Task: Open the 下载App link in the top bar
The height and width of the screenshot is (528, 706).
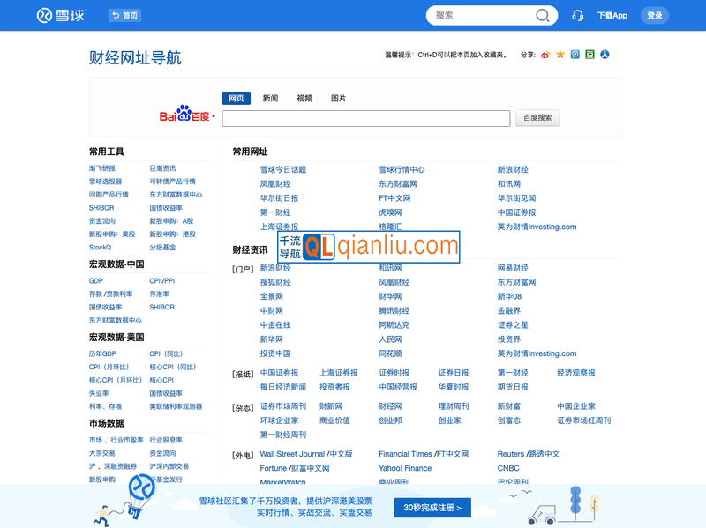Action: click(x=615, y=15)
